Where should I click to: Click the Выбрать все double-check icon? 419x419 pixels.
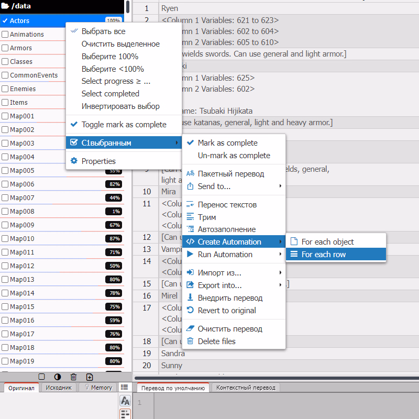(x=74, y=31)
